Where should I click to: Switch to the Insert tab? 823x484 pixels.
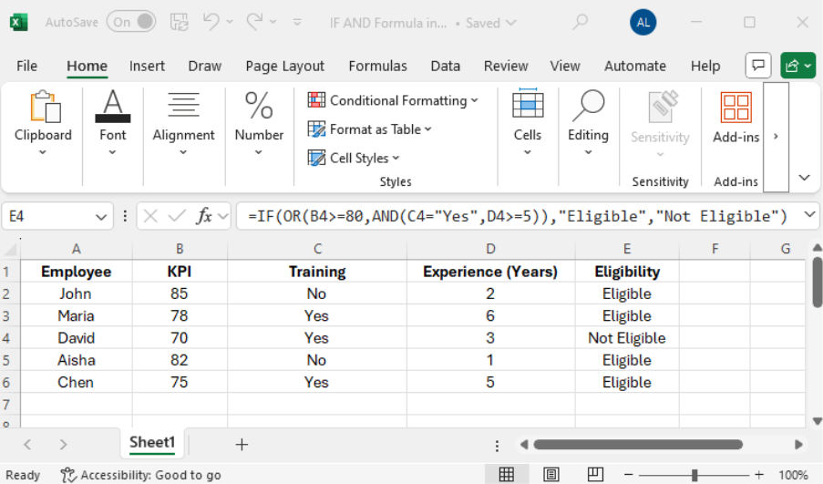(x=147, y=67)
